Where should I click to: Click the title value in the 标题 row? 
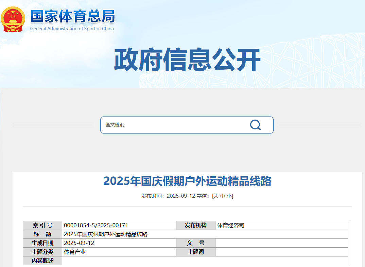pos(106,234)
